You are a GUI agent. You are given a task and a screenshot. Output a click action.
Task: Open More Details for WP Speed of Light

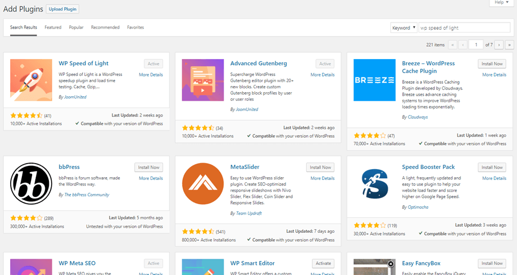pos(151,75)
